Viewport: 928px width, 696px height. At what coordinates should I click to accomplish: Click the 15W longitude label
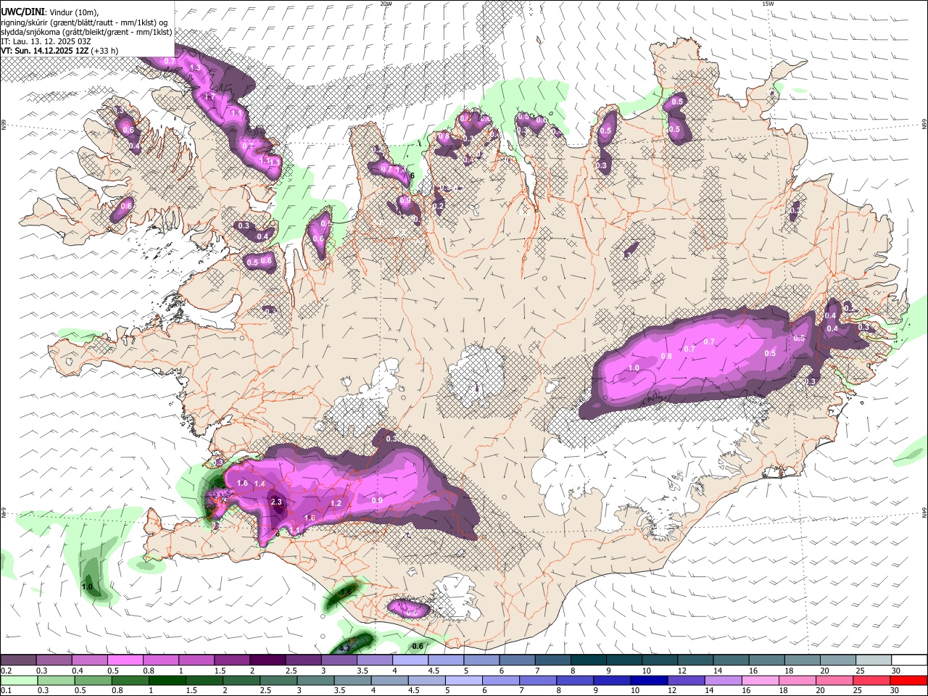[768, 4]
